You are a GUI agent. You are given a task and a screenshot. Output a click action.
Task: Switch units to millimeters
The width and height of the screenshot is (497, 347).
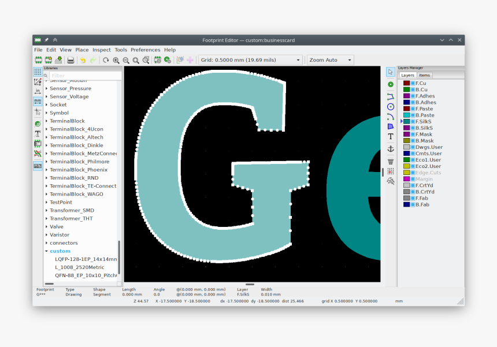coord(38,101)
